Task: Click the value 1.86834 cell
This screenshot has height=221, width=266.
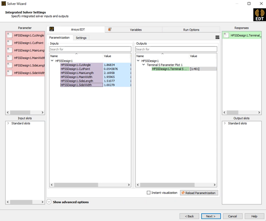Action: coord(117,65)
